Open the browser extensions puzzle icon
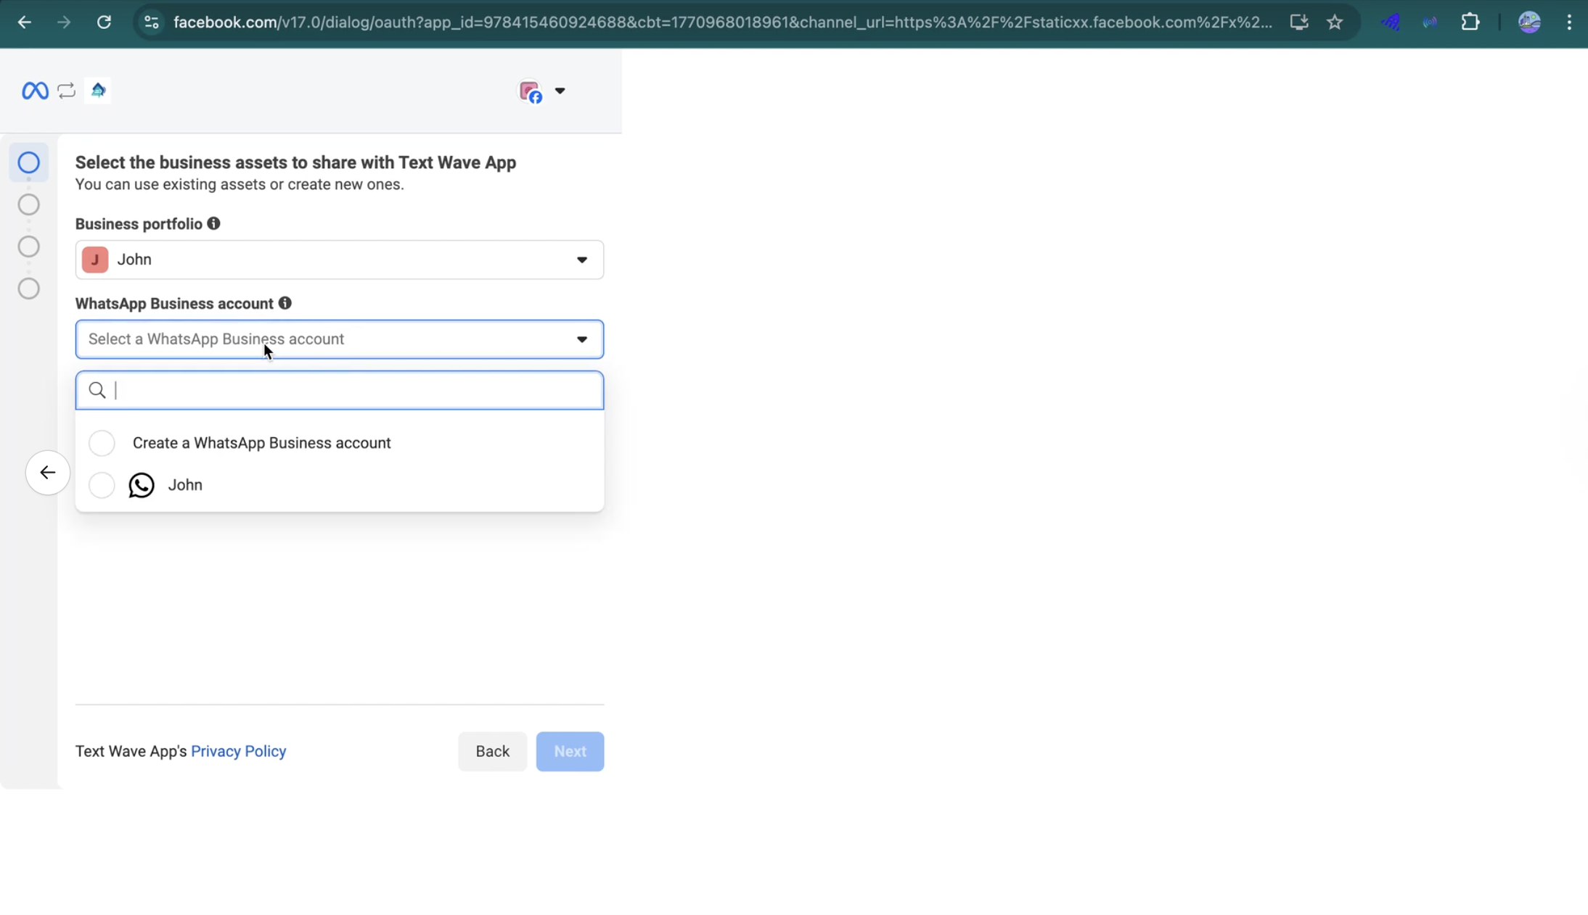Screen dimensions: 1588x915 [1470, 22]
